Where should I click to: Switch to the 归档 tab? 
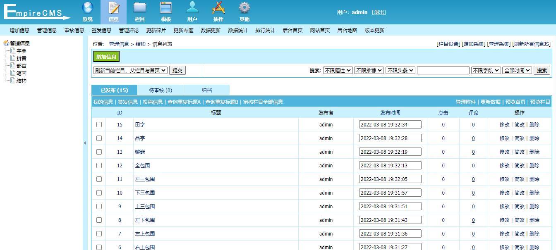pos(207,90)
